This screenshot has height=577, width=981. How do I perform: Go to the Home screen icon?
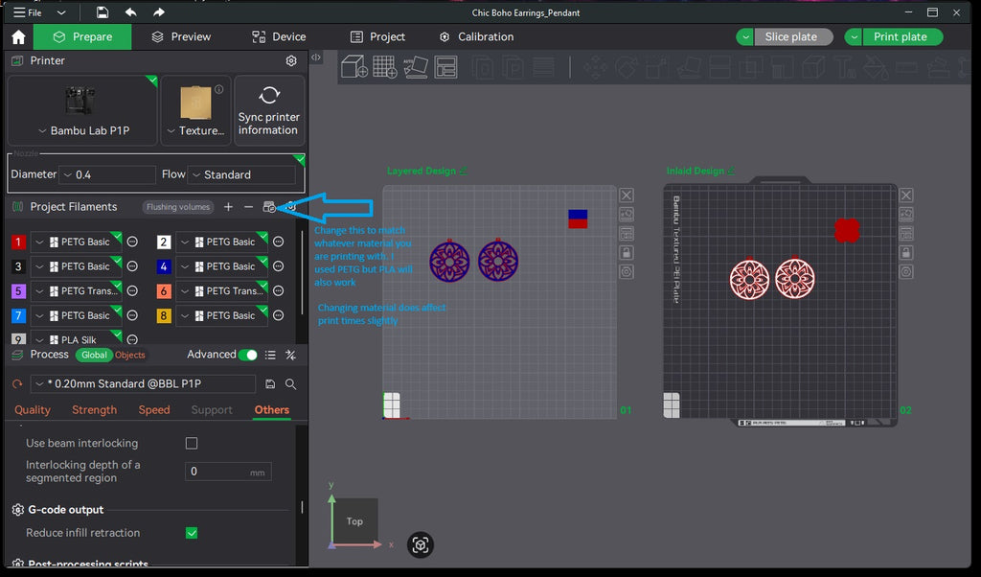tap(18, 37)
